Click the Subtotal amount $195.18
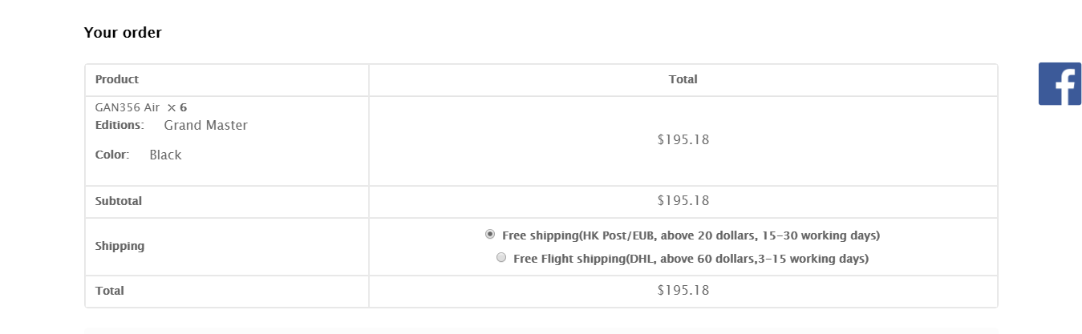The image size is (1082, 334). point(683,200)
